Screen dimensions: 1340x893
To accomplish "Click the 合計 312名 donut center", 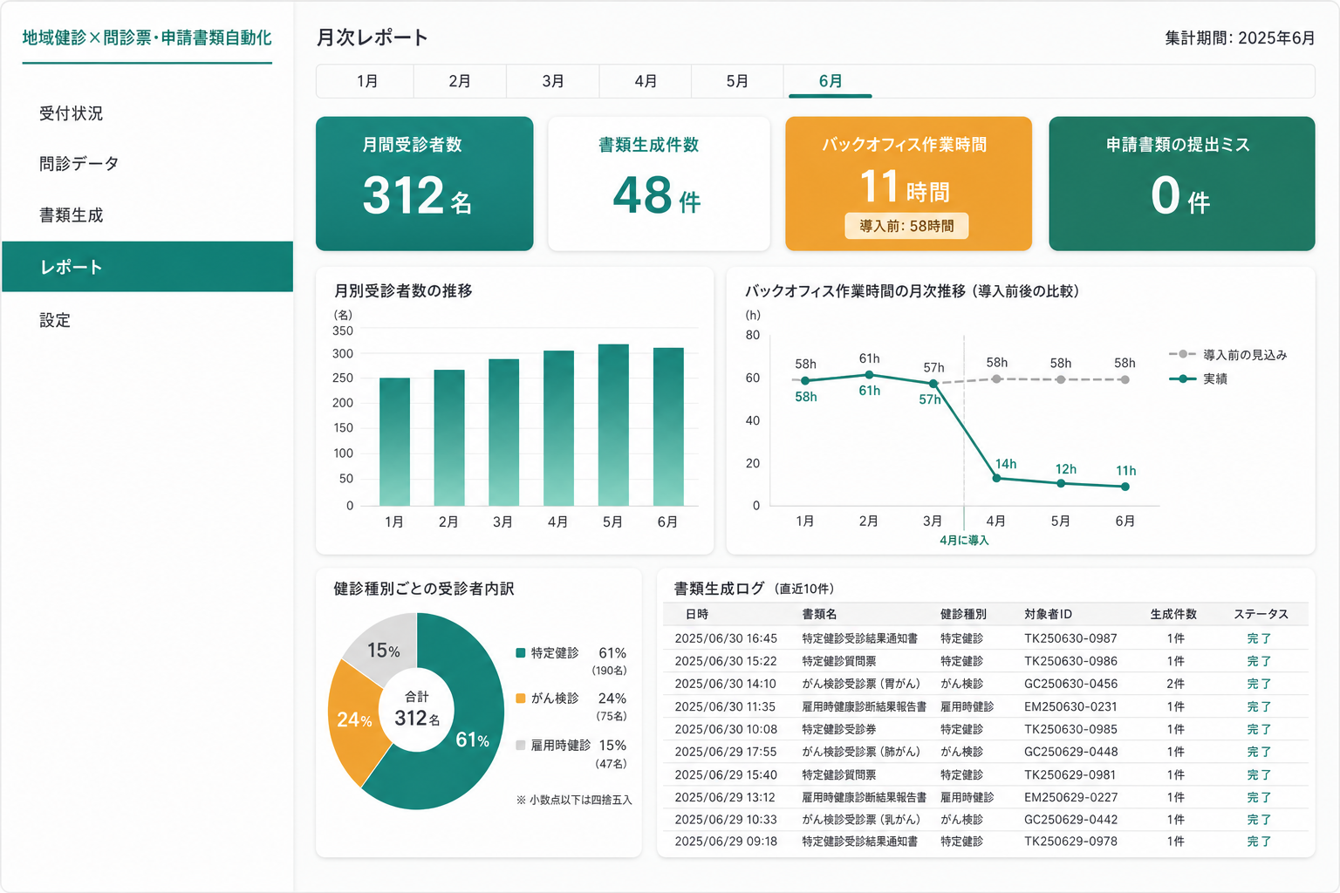I will click(x=417, y=710).
